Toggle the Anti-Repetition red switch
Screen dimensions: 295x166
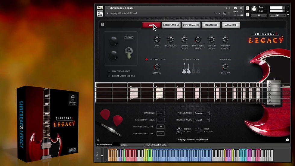(147, 59)
